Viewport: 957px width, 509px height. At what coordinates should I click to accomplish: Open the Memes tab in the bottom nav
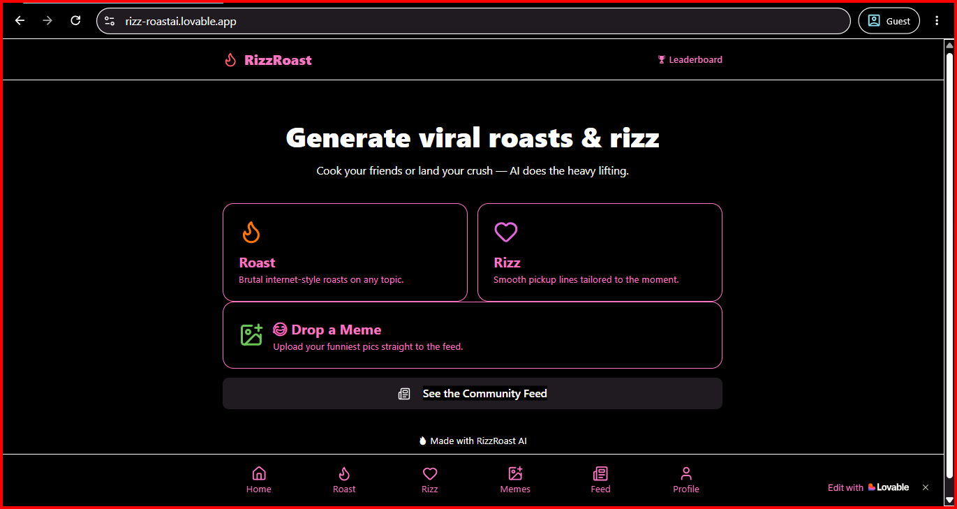pos(515,480)
